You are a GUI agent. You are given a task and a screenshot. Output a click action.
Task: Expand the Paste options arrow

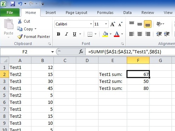coord(8,37)
